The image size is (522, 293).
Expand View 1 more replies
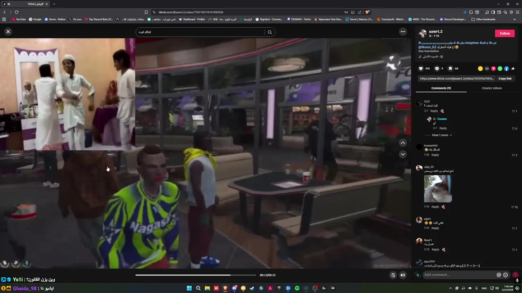click(x=442, y=135)
